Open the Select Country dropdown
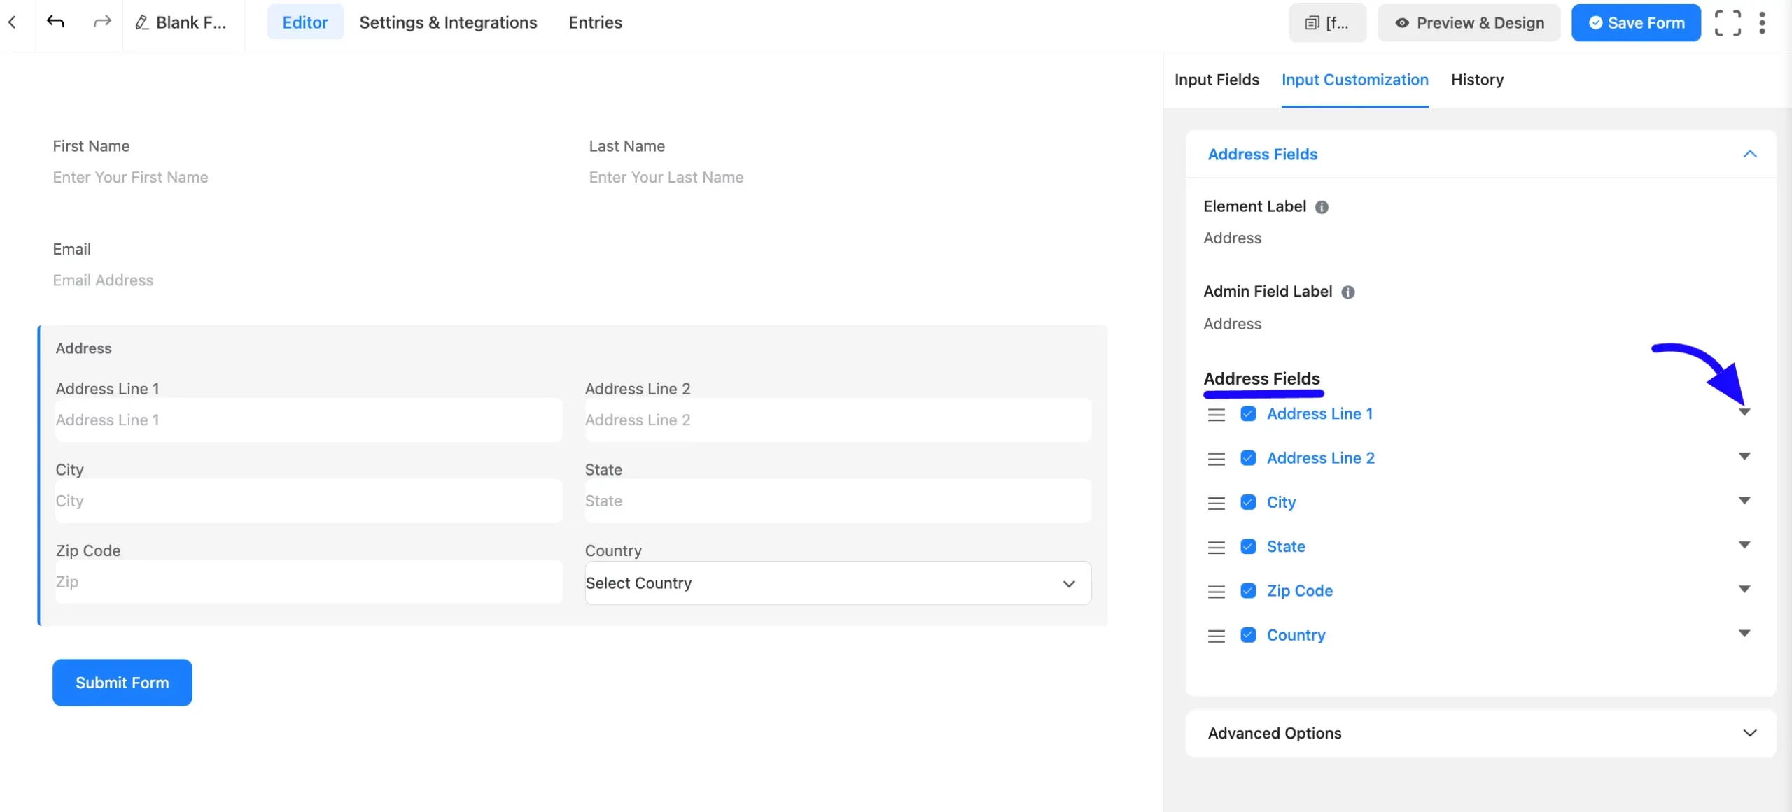 [838, 583]
